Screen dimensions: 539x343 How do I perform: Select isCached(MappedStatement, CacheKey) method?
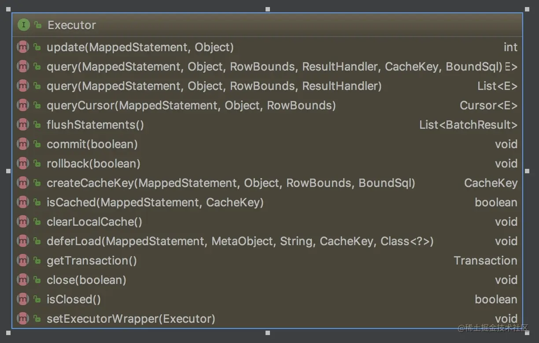pyautogui.click(x=155, y=202)
